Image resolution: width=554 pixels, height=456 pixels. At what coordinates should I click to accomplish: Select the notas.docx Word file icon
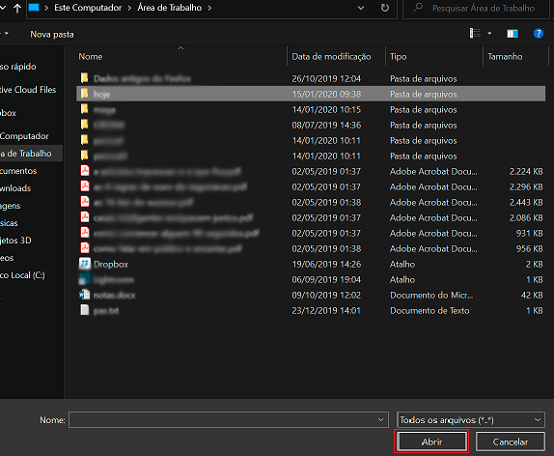84,295
